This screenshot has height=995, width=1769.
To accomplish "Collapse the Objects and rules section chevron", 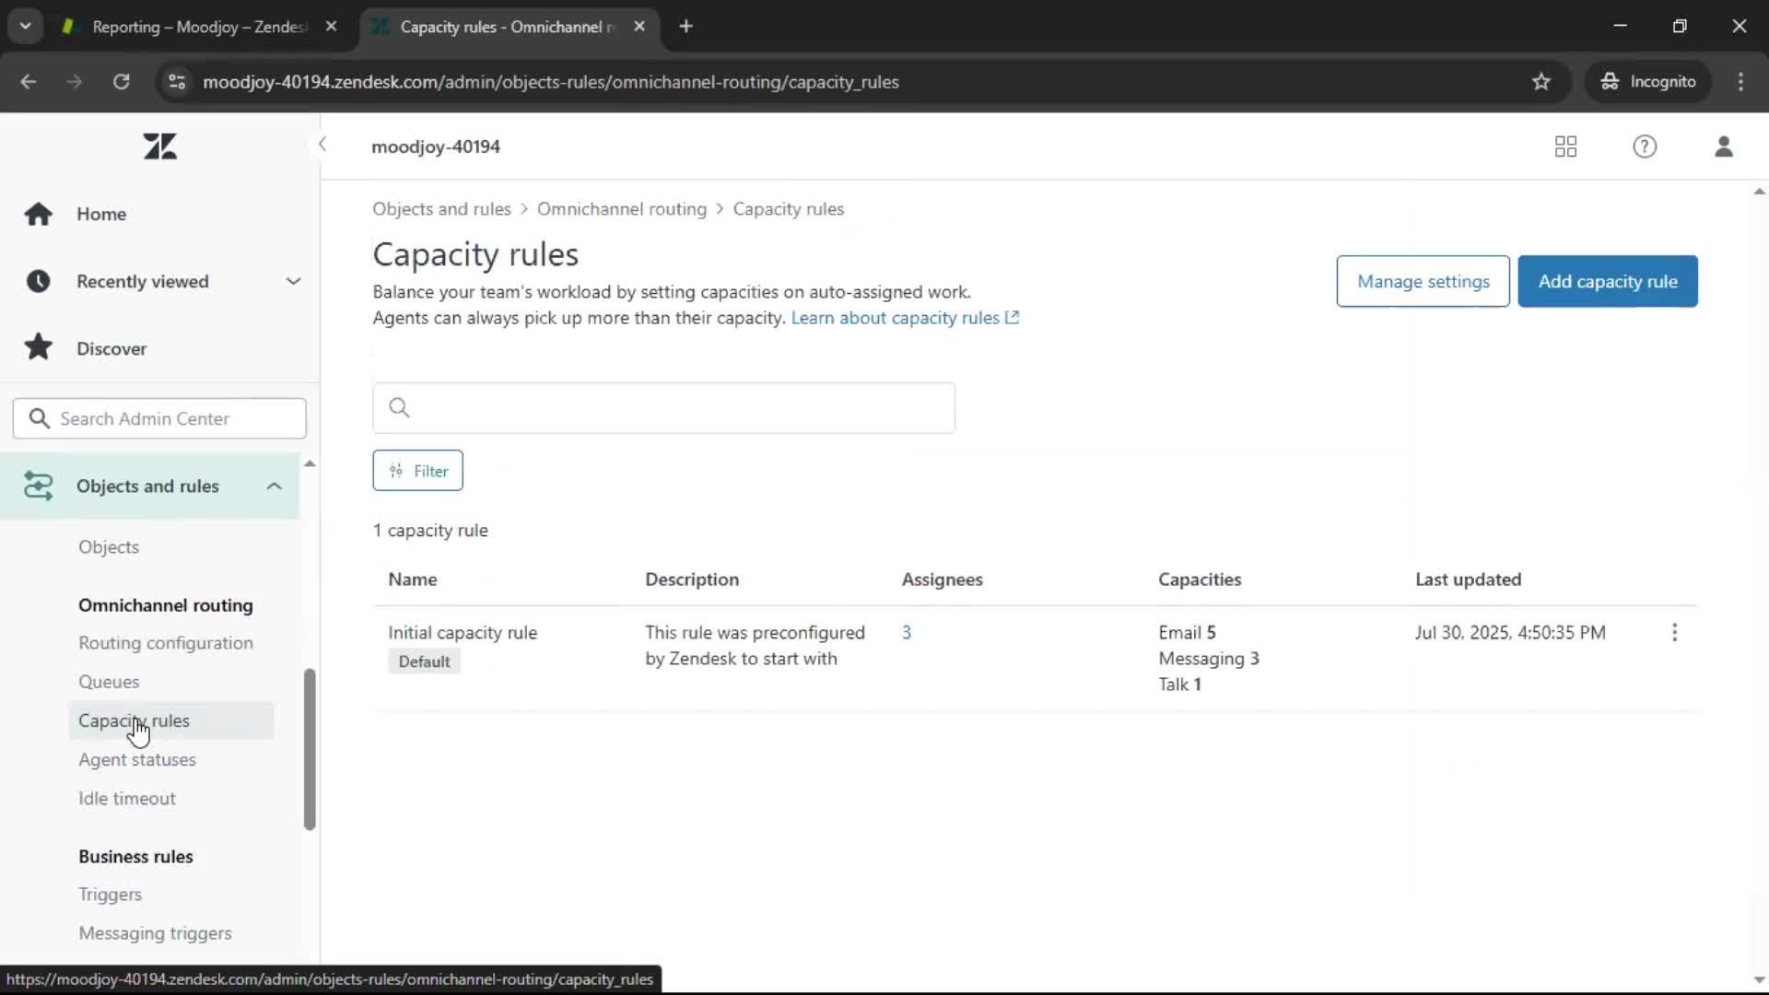I will 274,486.
